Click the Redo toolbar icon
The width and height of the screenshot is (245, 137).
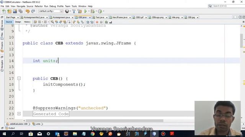[33, 11]
